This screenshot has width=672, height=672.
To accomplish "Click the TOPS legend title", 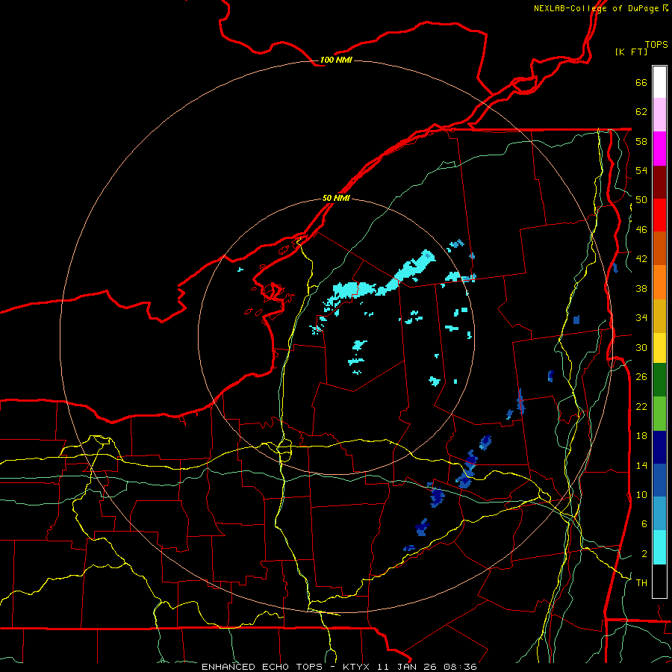I will [656, 44].
